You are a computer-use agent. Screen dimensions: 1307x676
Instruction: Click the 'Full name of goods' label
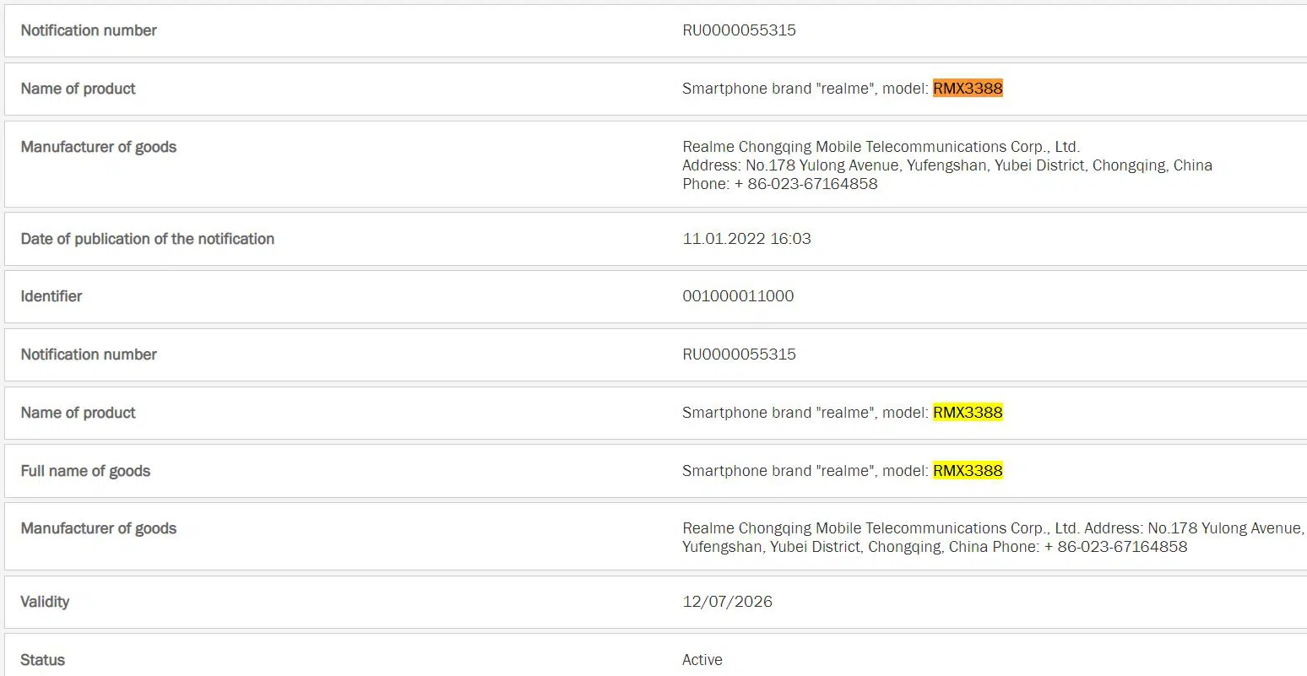(85, 471)
